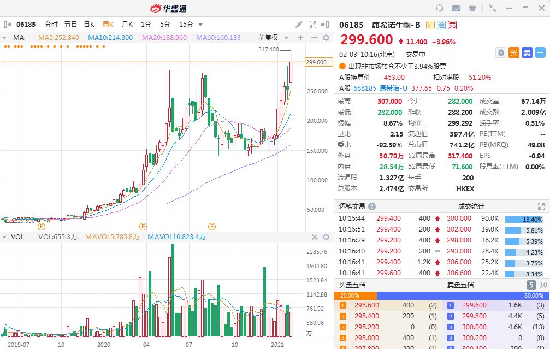Click MA60:160.183 indicator label
This screenshot has width=550, height=349.
pos(218,38)
